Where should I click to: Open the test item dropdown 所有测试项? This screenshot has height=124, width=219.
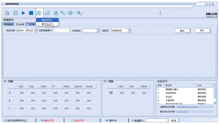[121, 30]
